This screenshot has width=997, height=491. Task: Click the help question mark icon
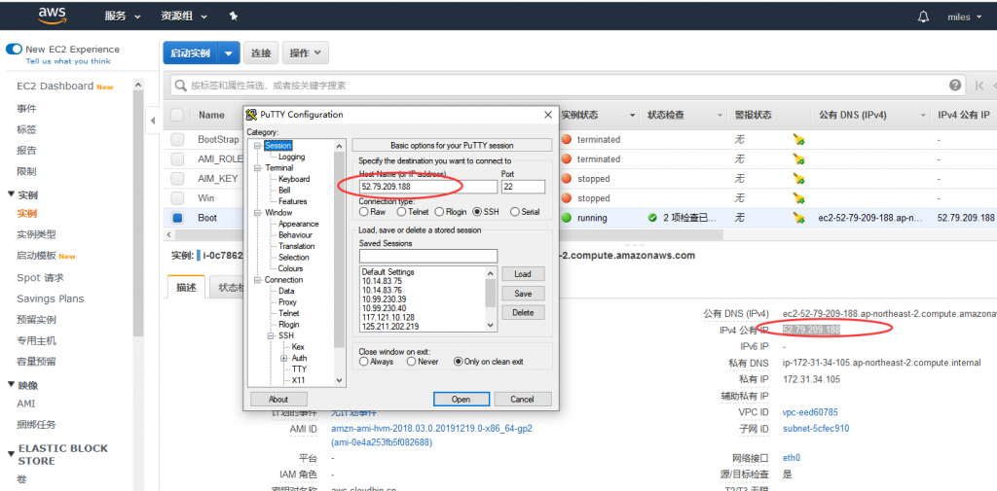tap(955, 86)
